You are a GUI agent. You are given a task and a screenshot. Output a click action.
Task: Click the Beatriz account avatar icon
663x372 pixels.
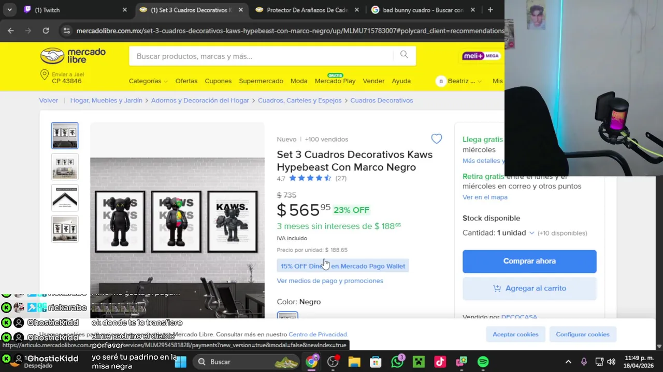(441, 81)
